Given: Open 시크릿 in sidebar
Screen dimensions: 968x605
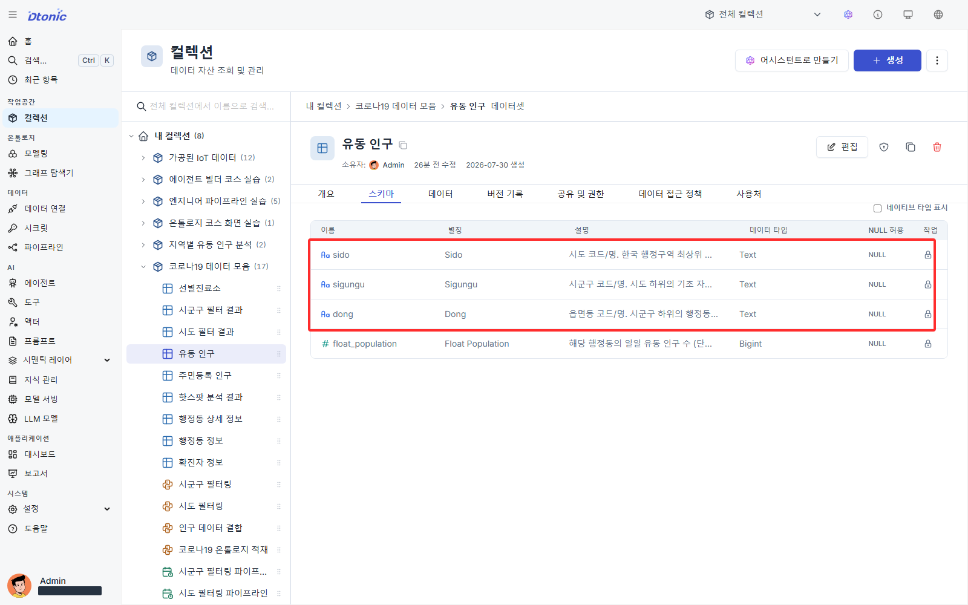Looking at the screenshot, I should coord(60,228).
